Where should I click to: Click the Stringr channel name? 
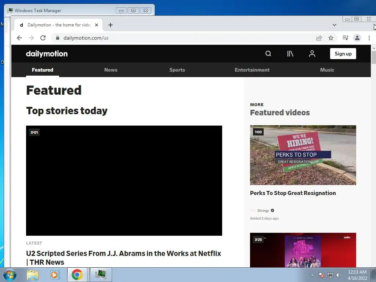point(263,210)
